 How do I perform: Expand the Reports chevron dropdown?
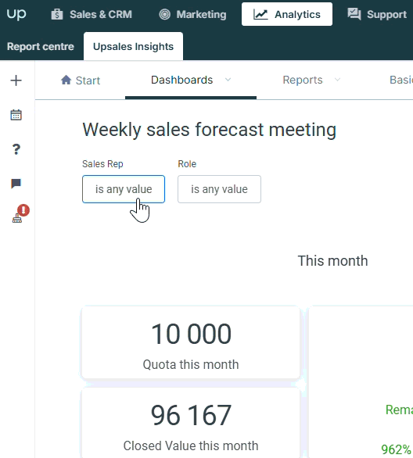click(337, 80)
